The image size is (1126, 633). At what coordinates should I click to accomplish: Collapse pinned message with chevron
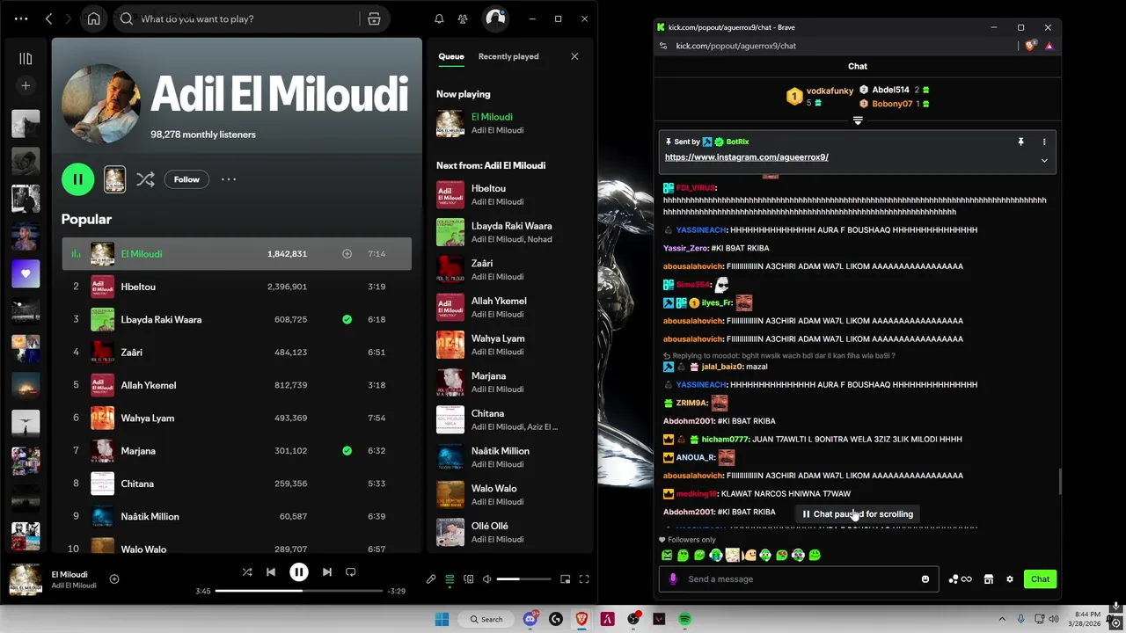tap(1044, 160)
